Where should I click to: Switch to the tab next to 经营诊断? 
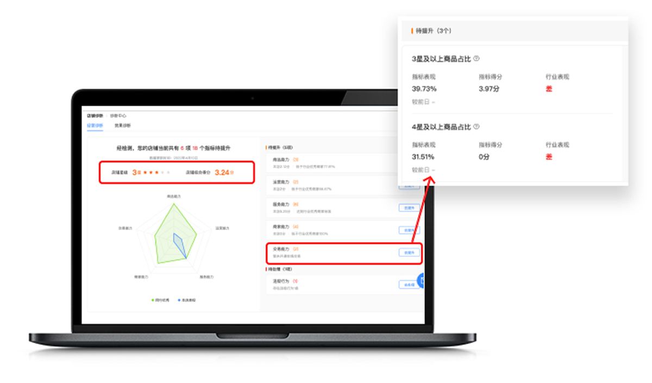pyautogui.click(x=123, y=125)
